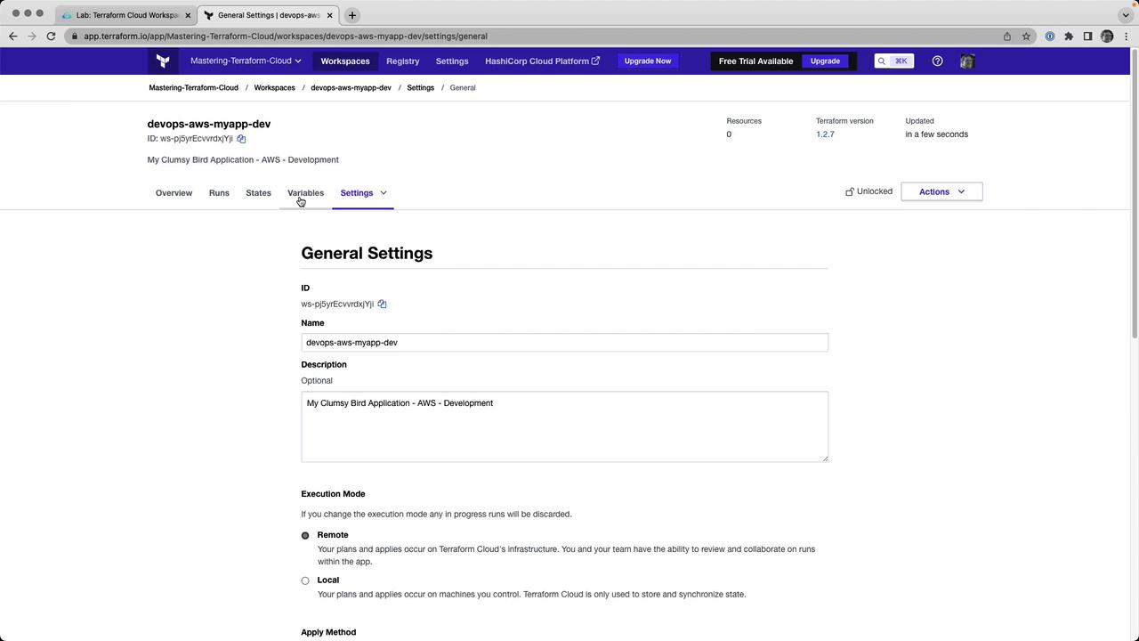Switch to the Lab: Terraform Cloud Workspace tab
The image size is (1139, 641).
click(x=127, y=15)
